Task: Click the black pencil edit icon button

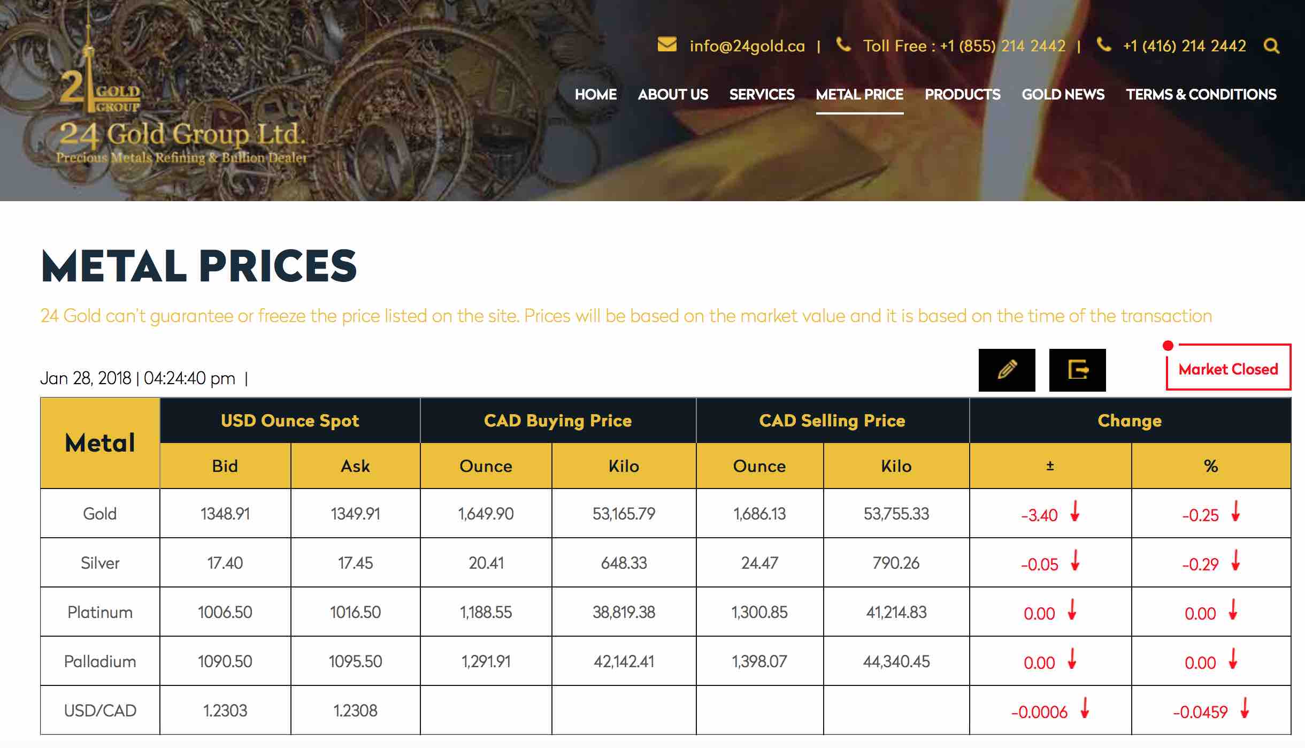Action: [1007, 370]
